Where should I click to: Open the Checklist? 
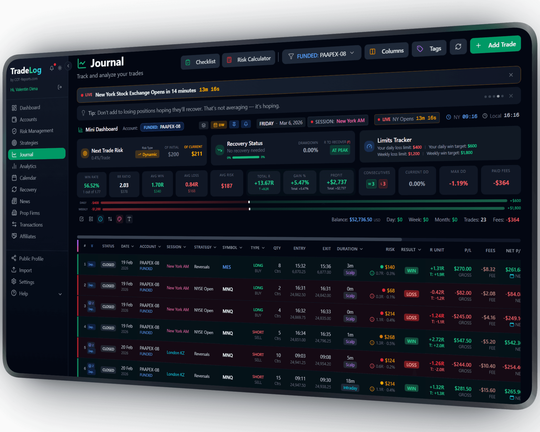click(x=200, y=61)
